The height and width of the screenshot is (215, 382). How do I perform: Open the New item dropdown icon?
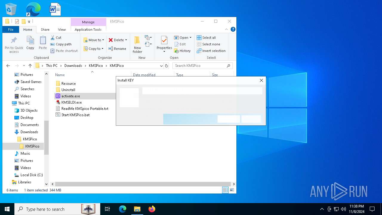(148, 38)
